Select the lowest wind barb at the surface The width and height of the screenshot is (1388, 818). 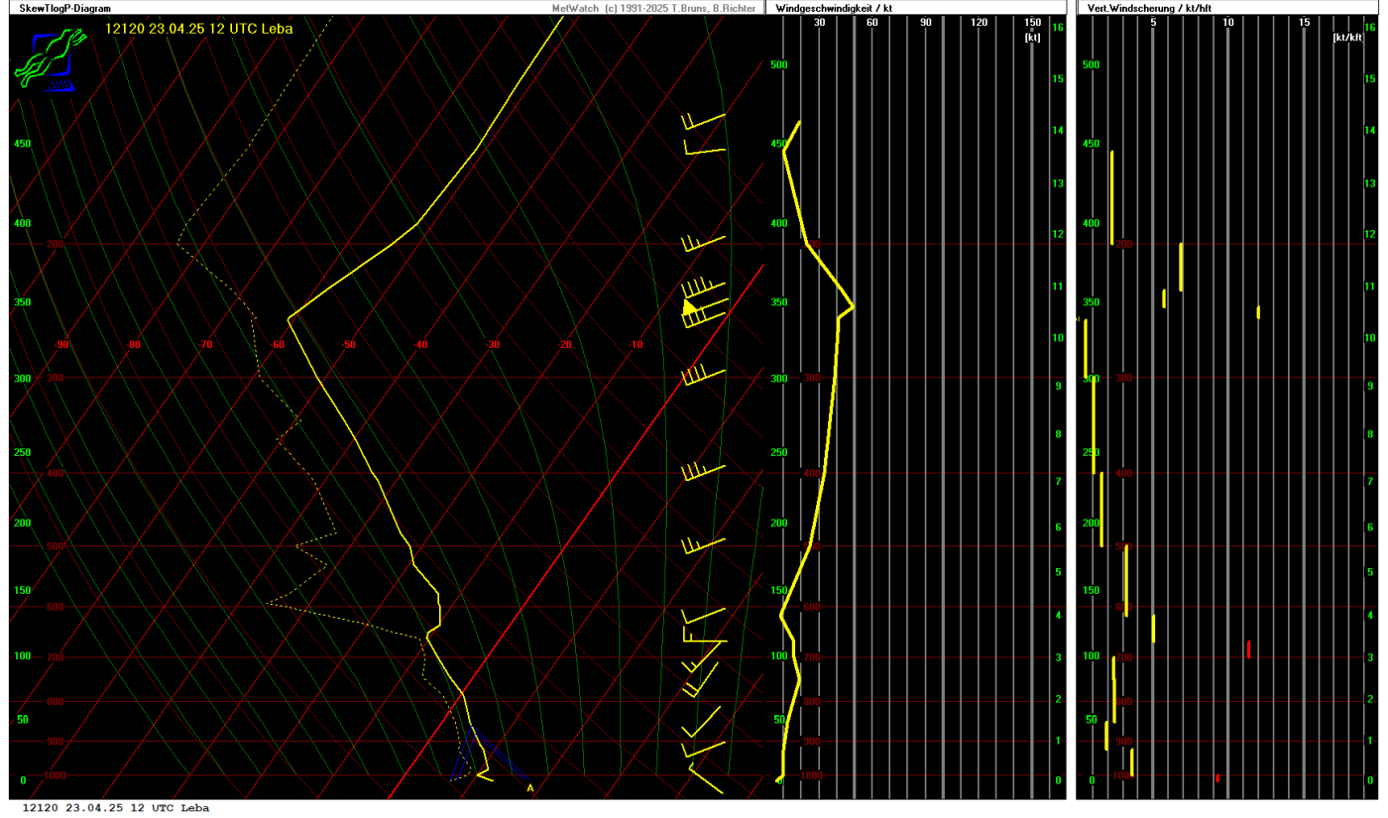click(x=705, y=778)
